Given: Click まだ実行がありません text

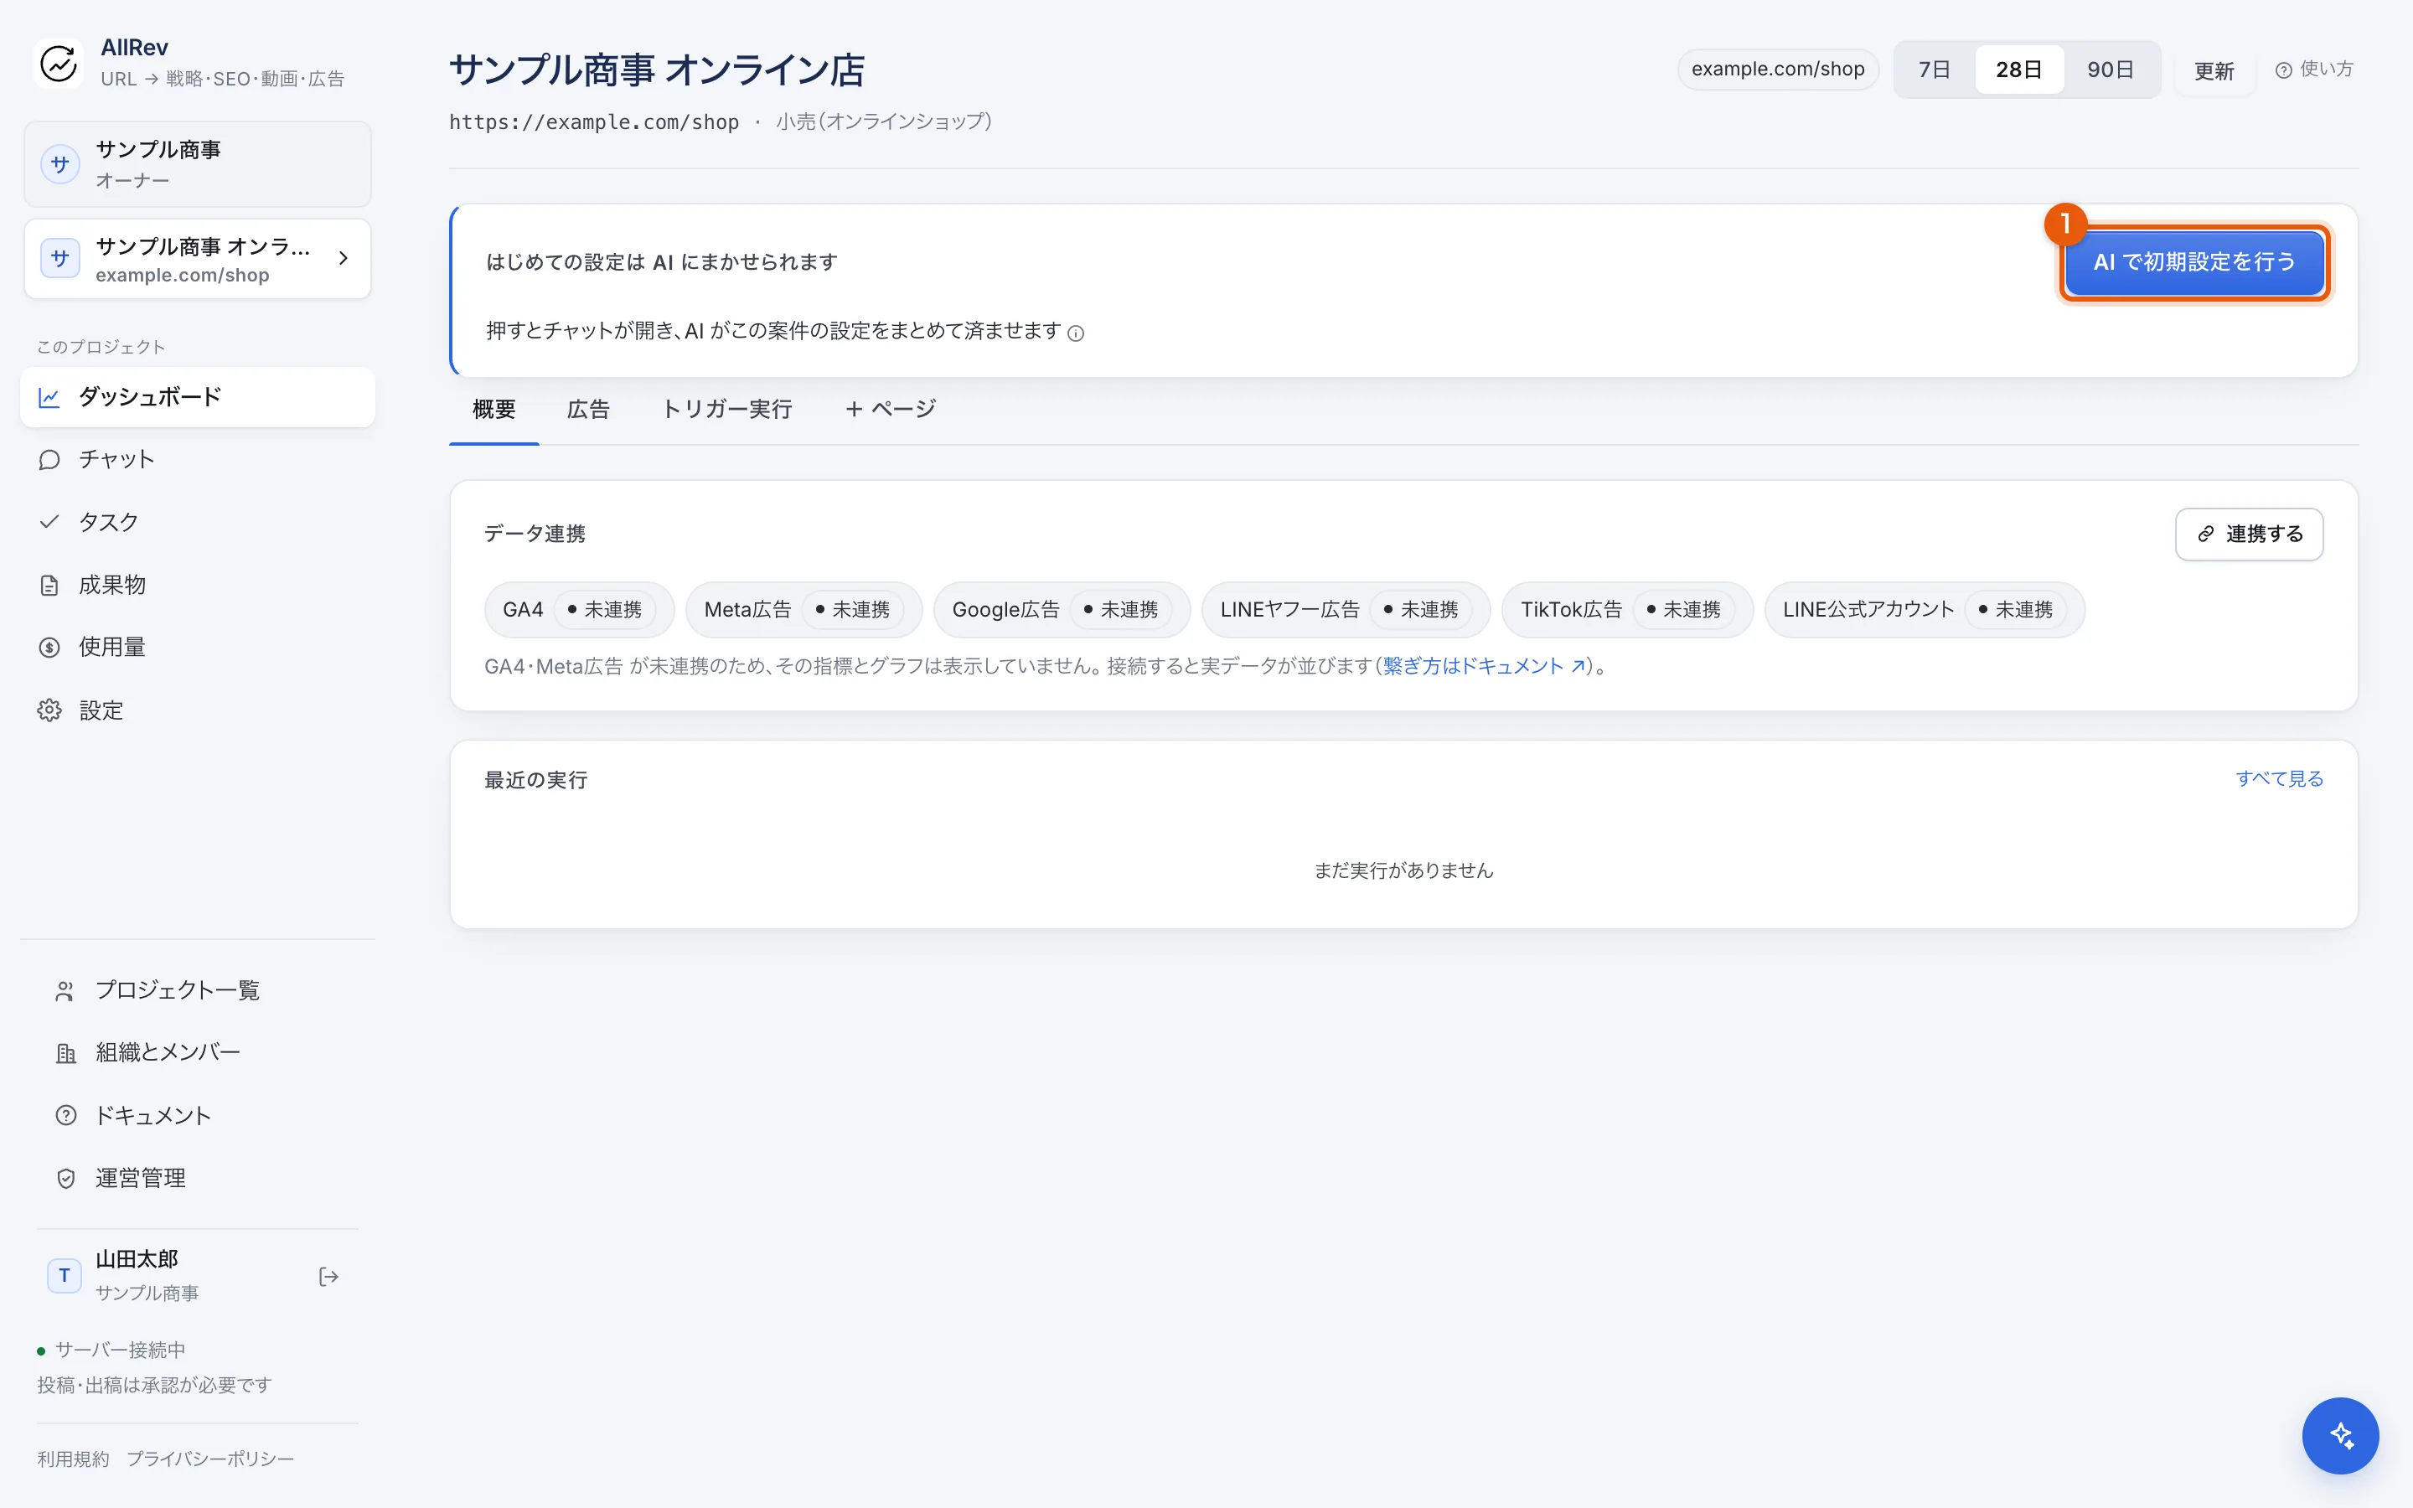Looking at the screenshot, I should coord(1404,870).
